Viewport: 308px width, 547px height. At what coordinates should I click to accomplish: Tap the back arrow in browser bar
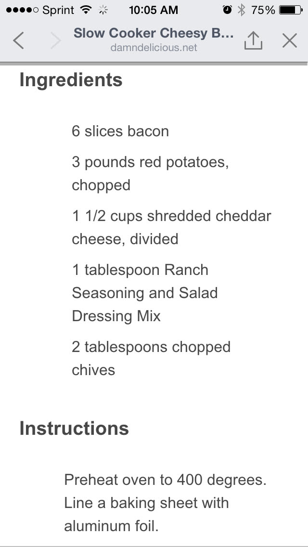pos(18,40)
